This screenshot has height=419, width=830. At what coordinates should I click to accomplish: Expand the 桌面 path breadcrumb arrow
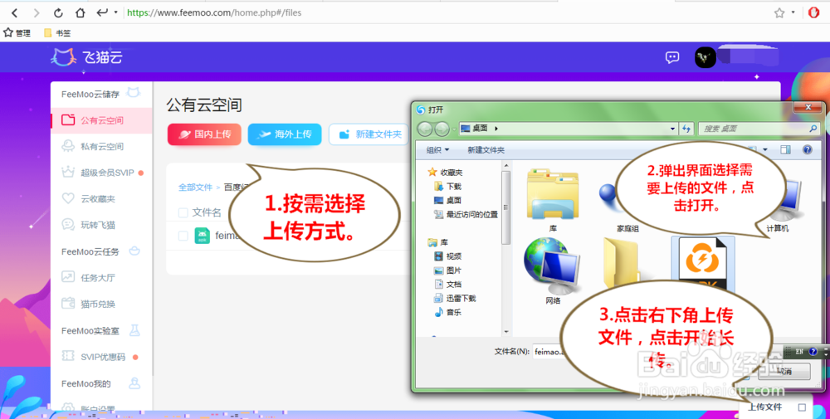[496, 129]
